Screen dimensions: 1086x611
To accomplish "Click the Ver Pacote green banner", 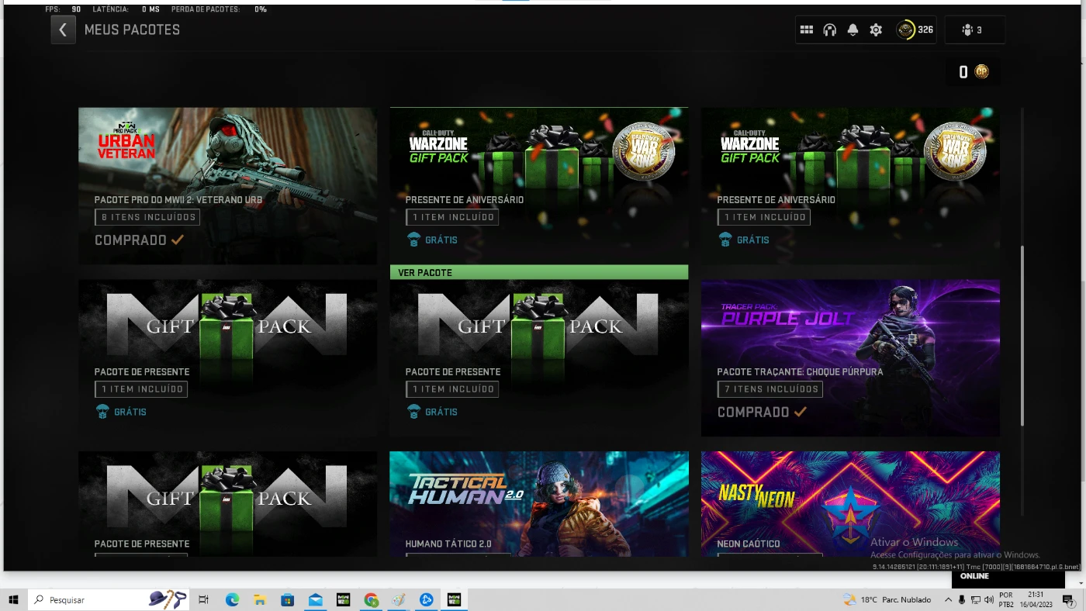I will click(538, 272).
